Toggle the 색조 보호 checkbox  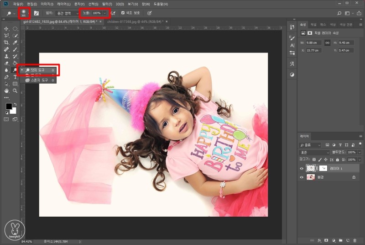122,13
